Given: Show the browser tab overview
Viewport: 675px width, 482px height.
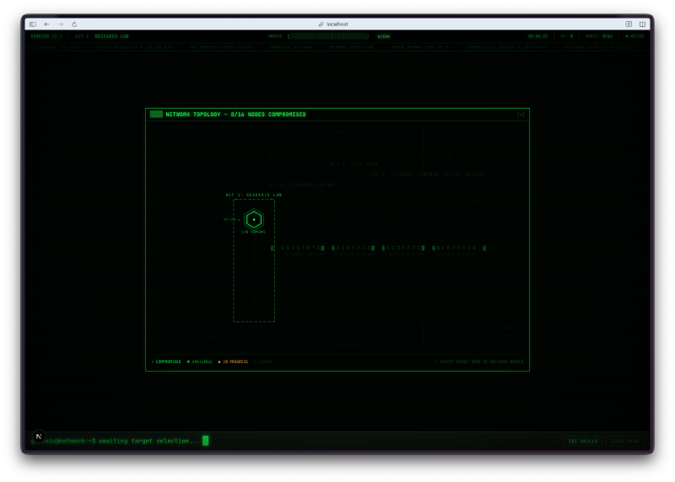Looking at the screenshot, I should click(x=642, y=24).
